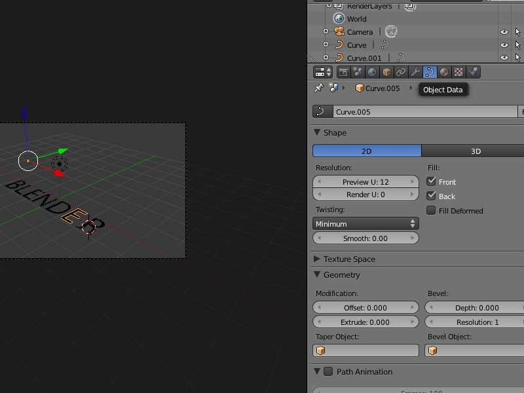The width and height of the screenshot is (524, 393).
Task: Click the orange Curve object icon in the outliner
Action: point(339,45)
